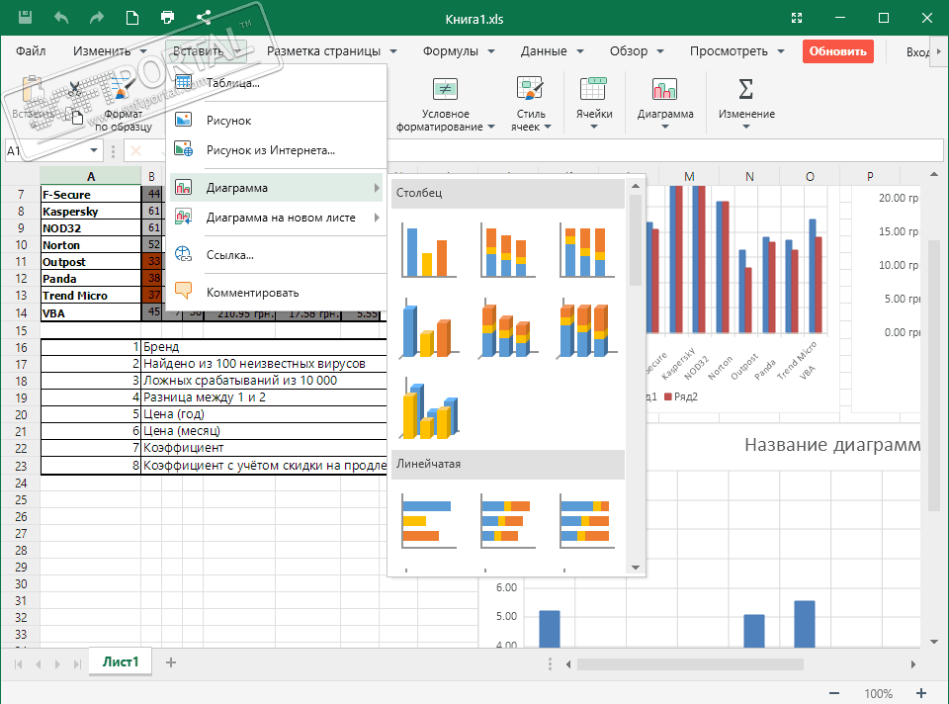Image resolution: width=949 pixels, height=704 pixels.
Task: Click the Save icon in title bar
Action: pyautogui.click(x=25, y=17)
